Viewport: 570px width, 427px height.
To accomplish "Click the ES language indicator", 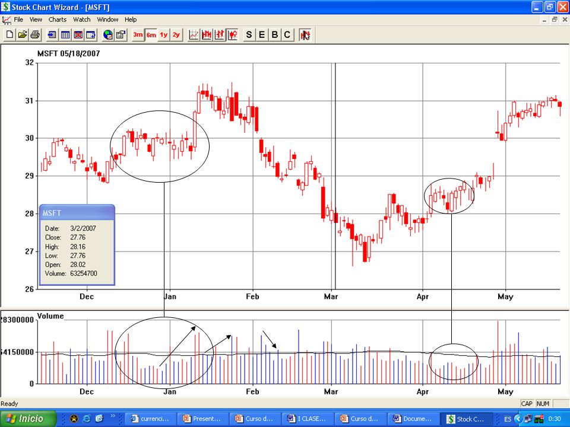I will coord(508,419).
